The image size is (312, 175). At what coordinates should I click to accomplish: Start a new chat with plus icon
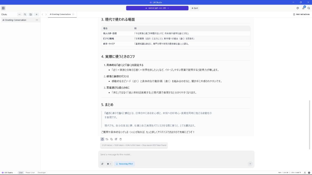tap(37, 14)
